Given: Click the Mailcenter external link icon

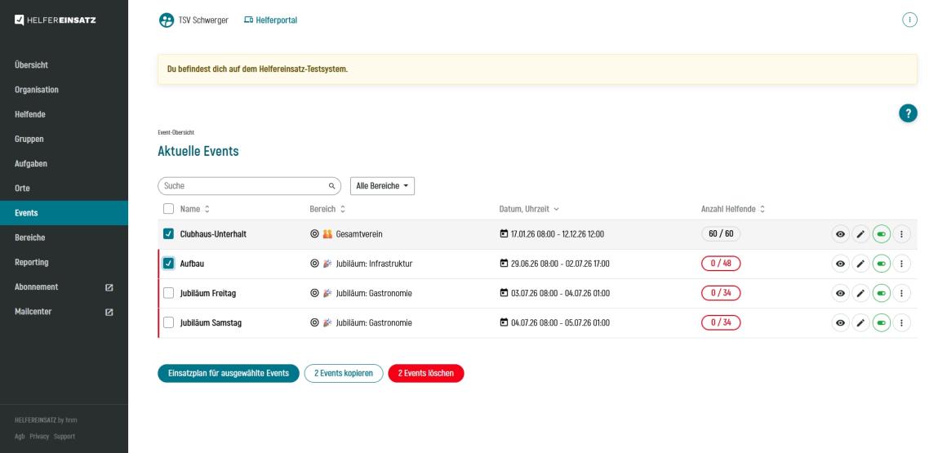Looking at the screenshot, I should [x=109, y=313].
